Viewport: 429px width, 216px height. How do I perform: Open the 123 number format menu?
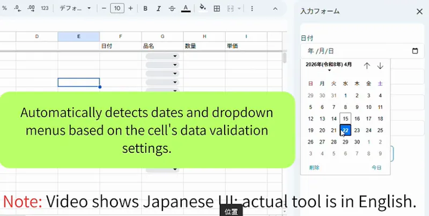[45, 9]
